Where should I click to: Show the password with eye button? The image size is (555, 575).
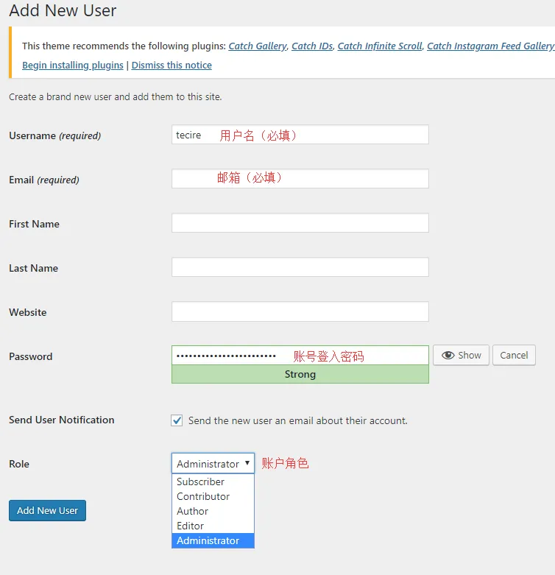(461, 355)
